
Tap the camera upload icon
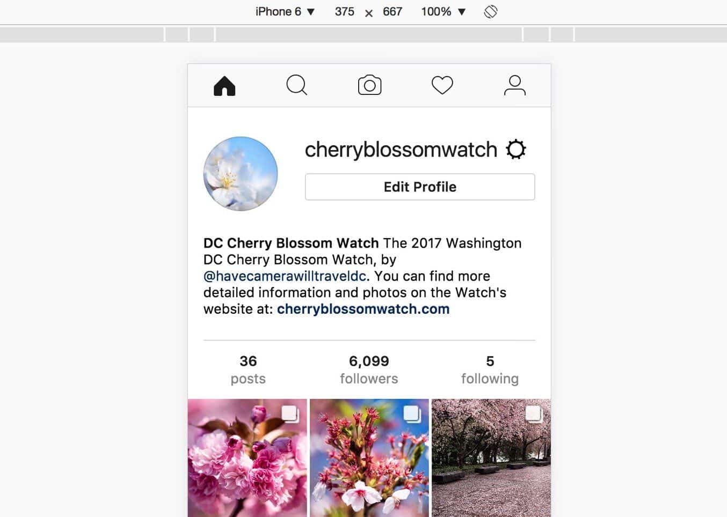tap(369, 85)
